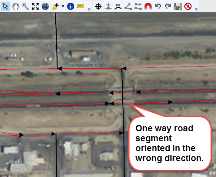
Task: Pick the yellow Measure ruler tool
Action: [x=81, y=6]
